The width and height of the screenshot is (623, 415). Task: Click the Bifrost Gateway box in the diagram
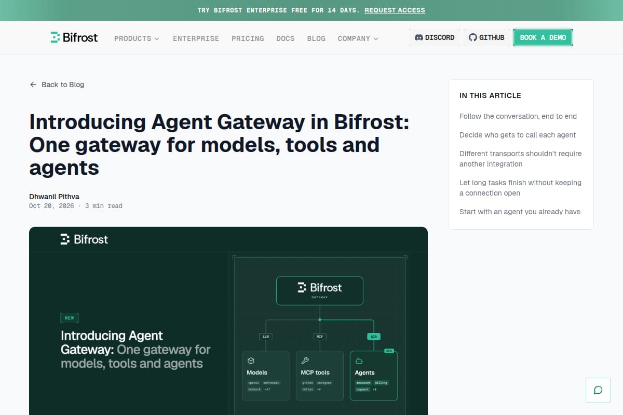click(x=320, y=290)
